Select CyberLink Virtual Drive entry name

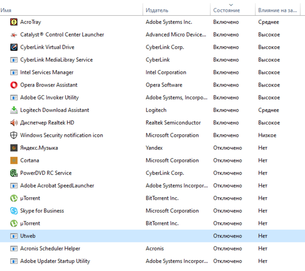(x=47, y=47)
